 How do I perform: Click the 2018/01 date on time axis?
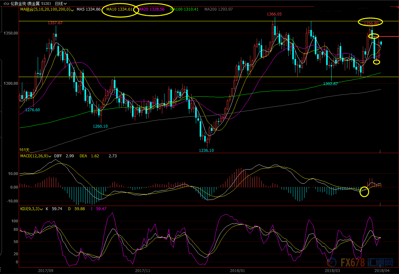coord(237,271)
